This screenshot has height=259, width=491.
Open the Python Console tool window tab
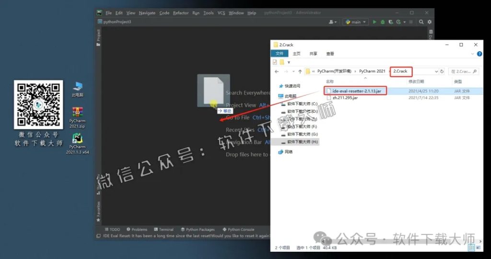point(238,230)
